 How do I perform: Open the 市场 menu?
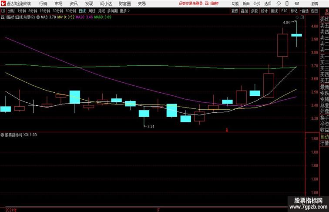coord(59,3)
